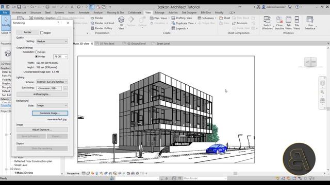Viewport: 330px width, 185px height.
Task: Click the Rendering dialog help question mark
Action: pyautogui.click(x=58, y=23)
